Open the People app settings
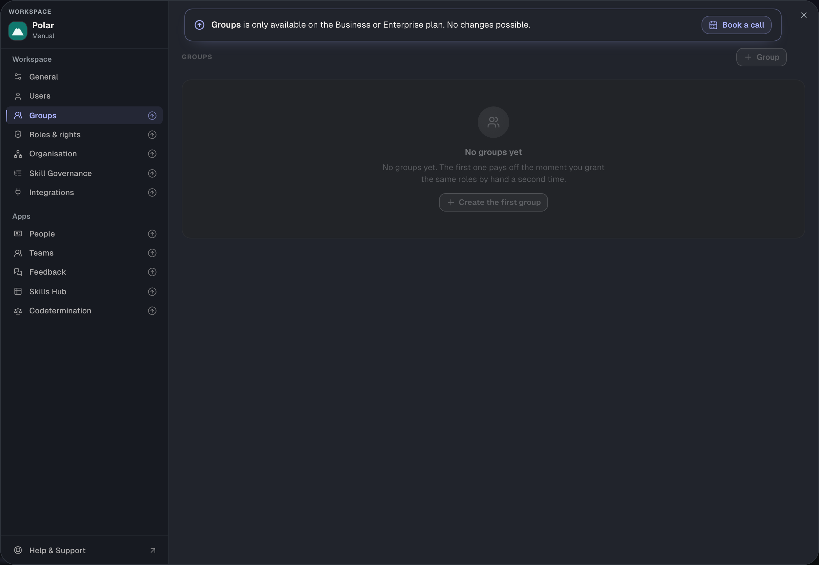Viewport: 819px width, 565px height. point(85,234)
